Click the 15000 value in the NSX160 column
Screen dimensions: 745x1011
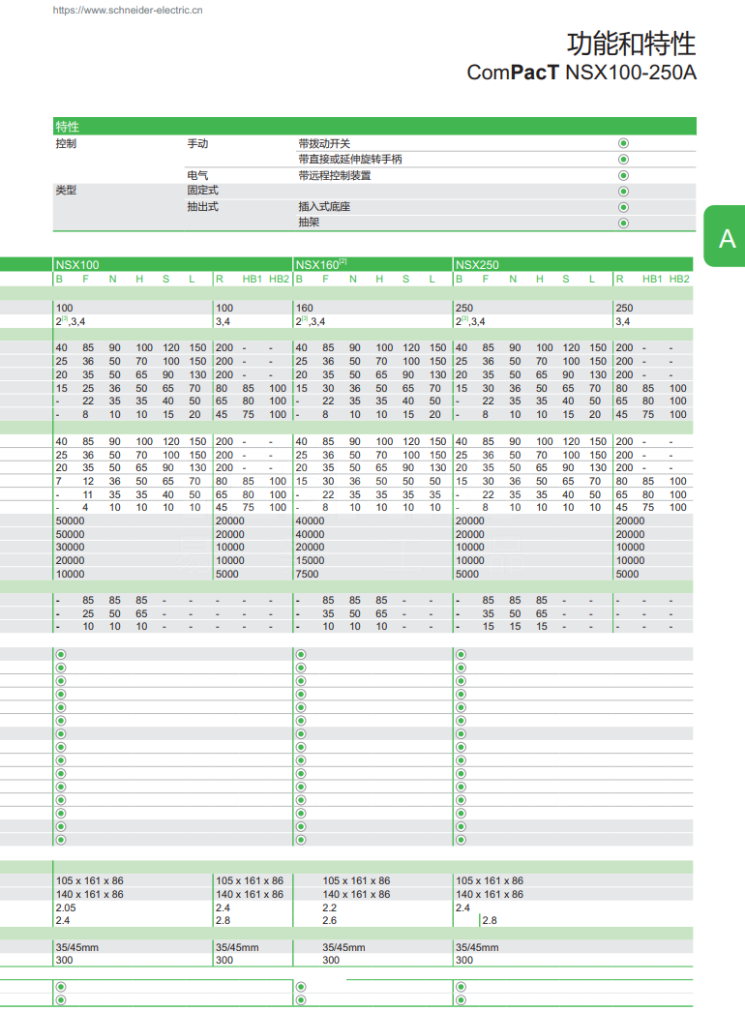(x=310, y=560)
